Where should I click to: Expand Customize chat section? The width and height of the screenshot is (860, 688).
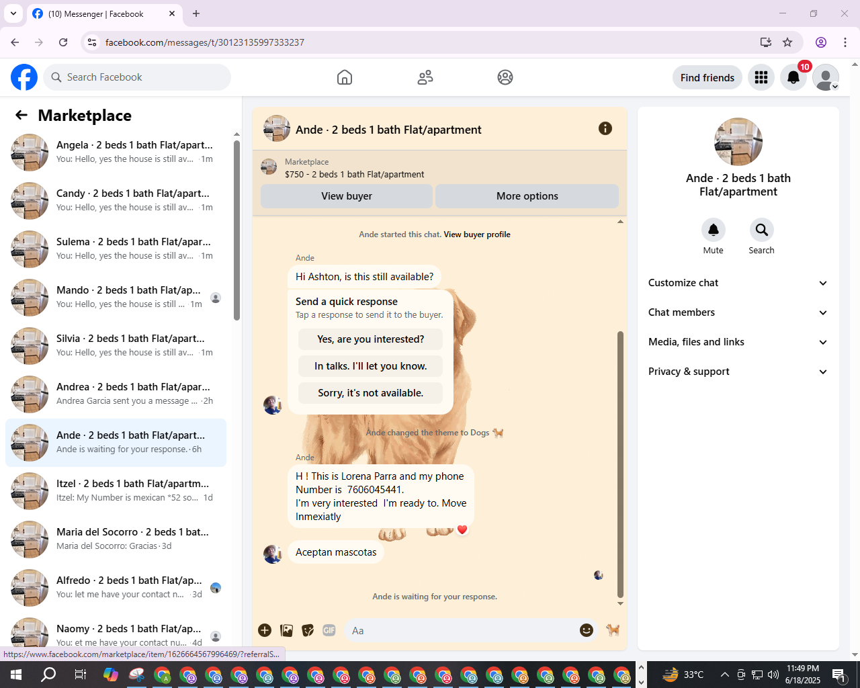click(x=738, y=283)
